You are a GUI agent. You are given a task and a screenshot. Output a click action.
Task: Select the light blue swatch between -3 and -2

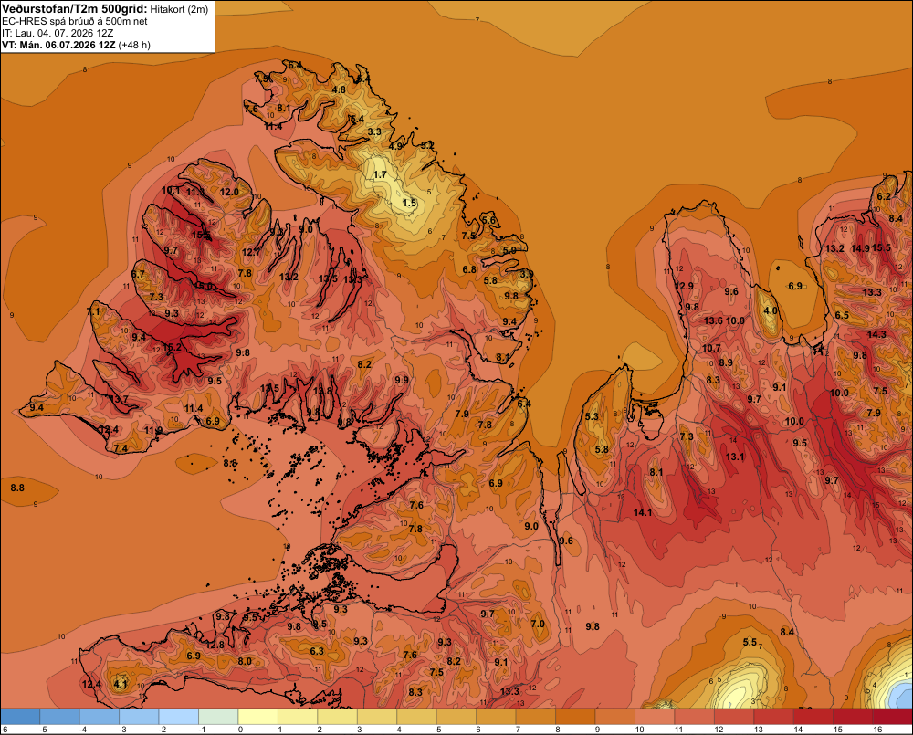pyautogui.click(x=139, y=717)
